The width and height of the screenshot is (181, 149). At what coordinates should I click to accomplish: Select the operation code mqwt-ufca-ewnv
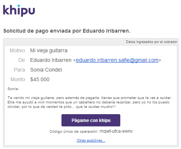[x=116, y=131]
